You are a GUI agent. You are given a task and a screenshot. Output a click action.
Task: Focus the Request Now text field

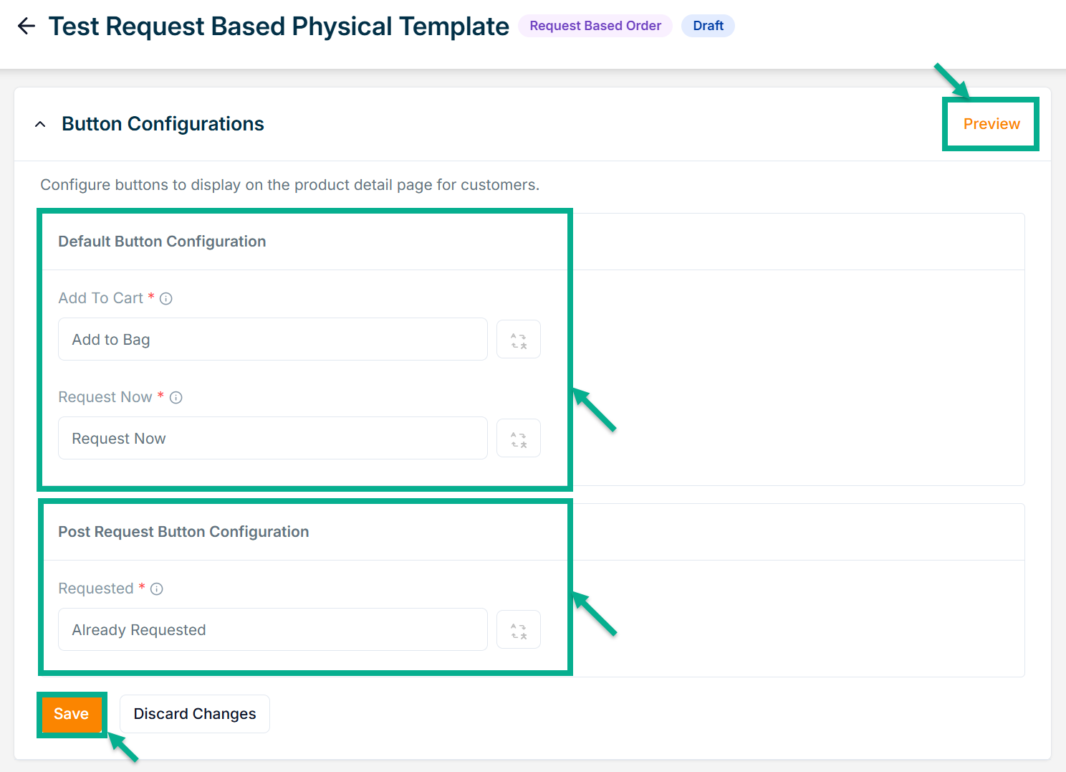[x=272, y=439]
